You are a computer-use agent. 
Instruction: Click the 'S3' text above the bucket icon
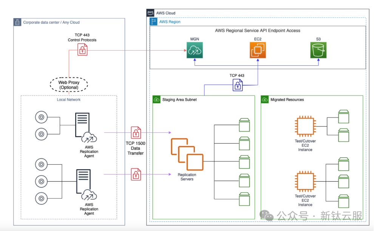pyautogui.click(x=318, y=39)
